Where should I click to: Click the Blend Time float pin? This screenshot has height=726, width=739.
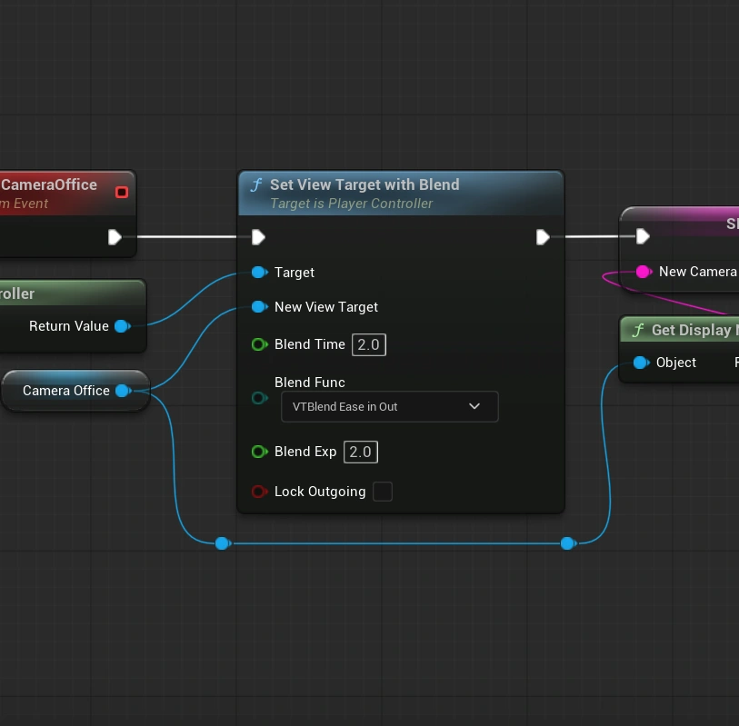point(259,344)
